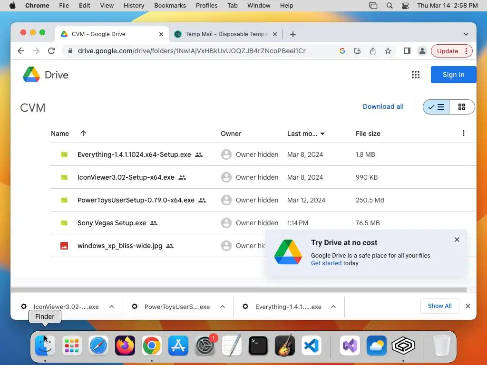
Task: Toggle the Chrome side panel
Action: [x=407, y=51]
